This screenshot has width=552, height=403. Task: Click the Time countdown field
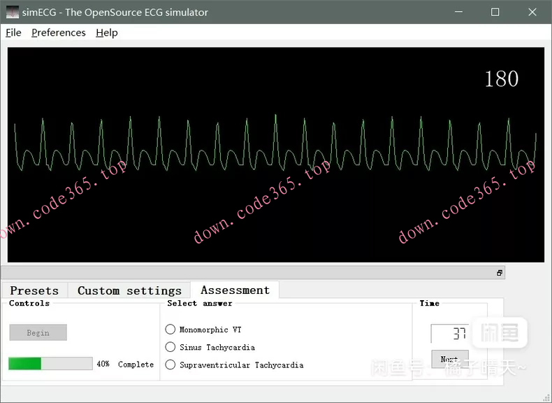(x=449, y=334)
